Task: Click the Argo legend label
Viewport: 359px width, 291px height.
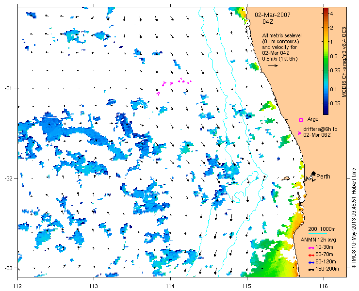Action: coord(313,119)
